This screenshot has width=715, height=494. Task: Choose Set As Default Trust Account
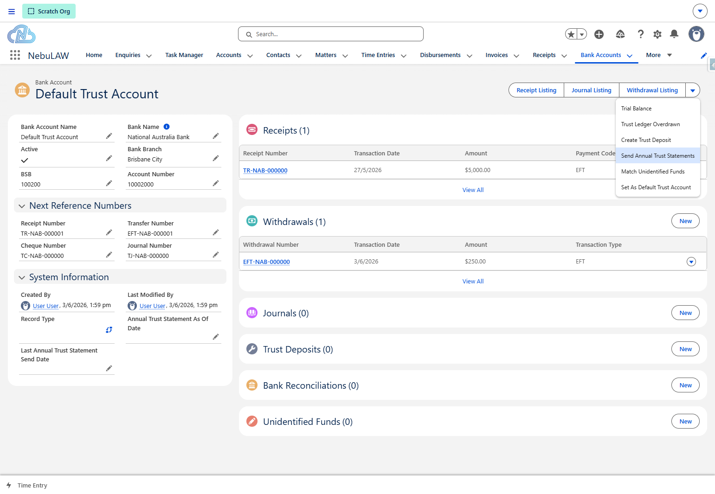coord(657,187)
